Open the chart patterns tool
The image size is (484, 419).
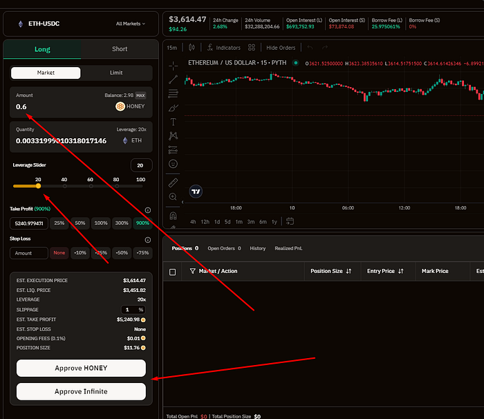click(173, 136)
